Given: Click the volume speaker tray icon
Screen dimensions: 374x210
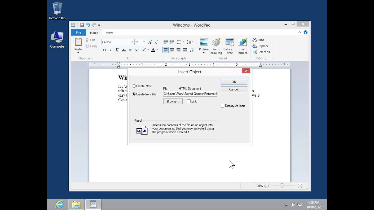Looking at the screenshot, I should [292, 205].
